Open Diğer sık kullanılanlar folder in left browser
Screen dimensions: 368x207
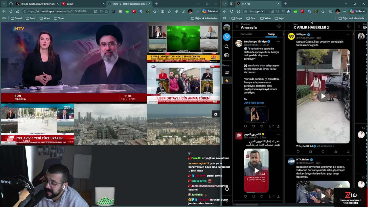tap(204, 18)
